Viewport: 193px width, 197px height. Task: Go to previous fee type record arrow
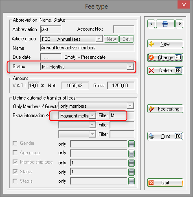click(x=151, y=24)
